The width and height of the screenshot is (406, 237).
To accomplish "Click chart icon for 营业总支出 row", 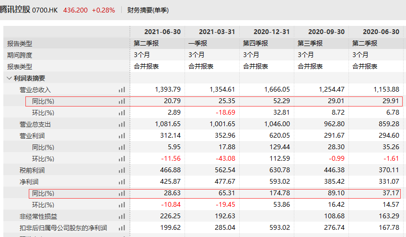I will pyautogui.click(x=122, y=124).
